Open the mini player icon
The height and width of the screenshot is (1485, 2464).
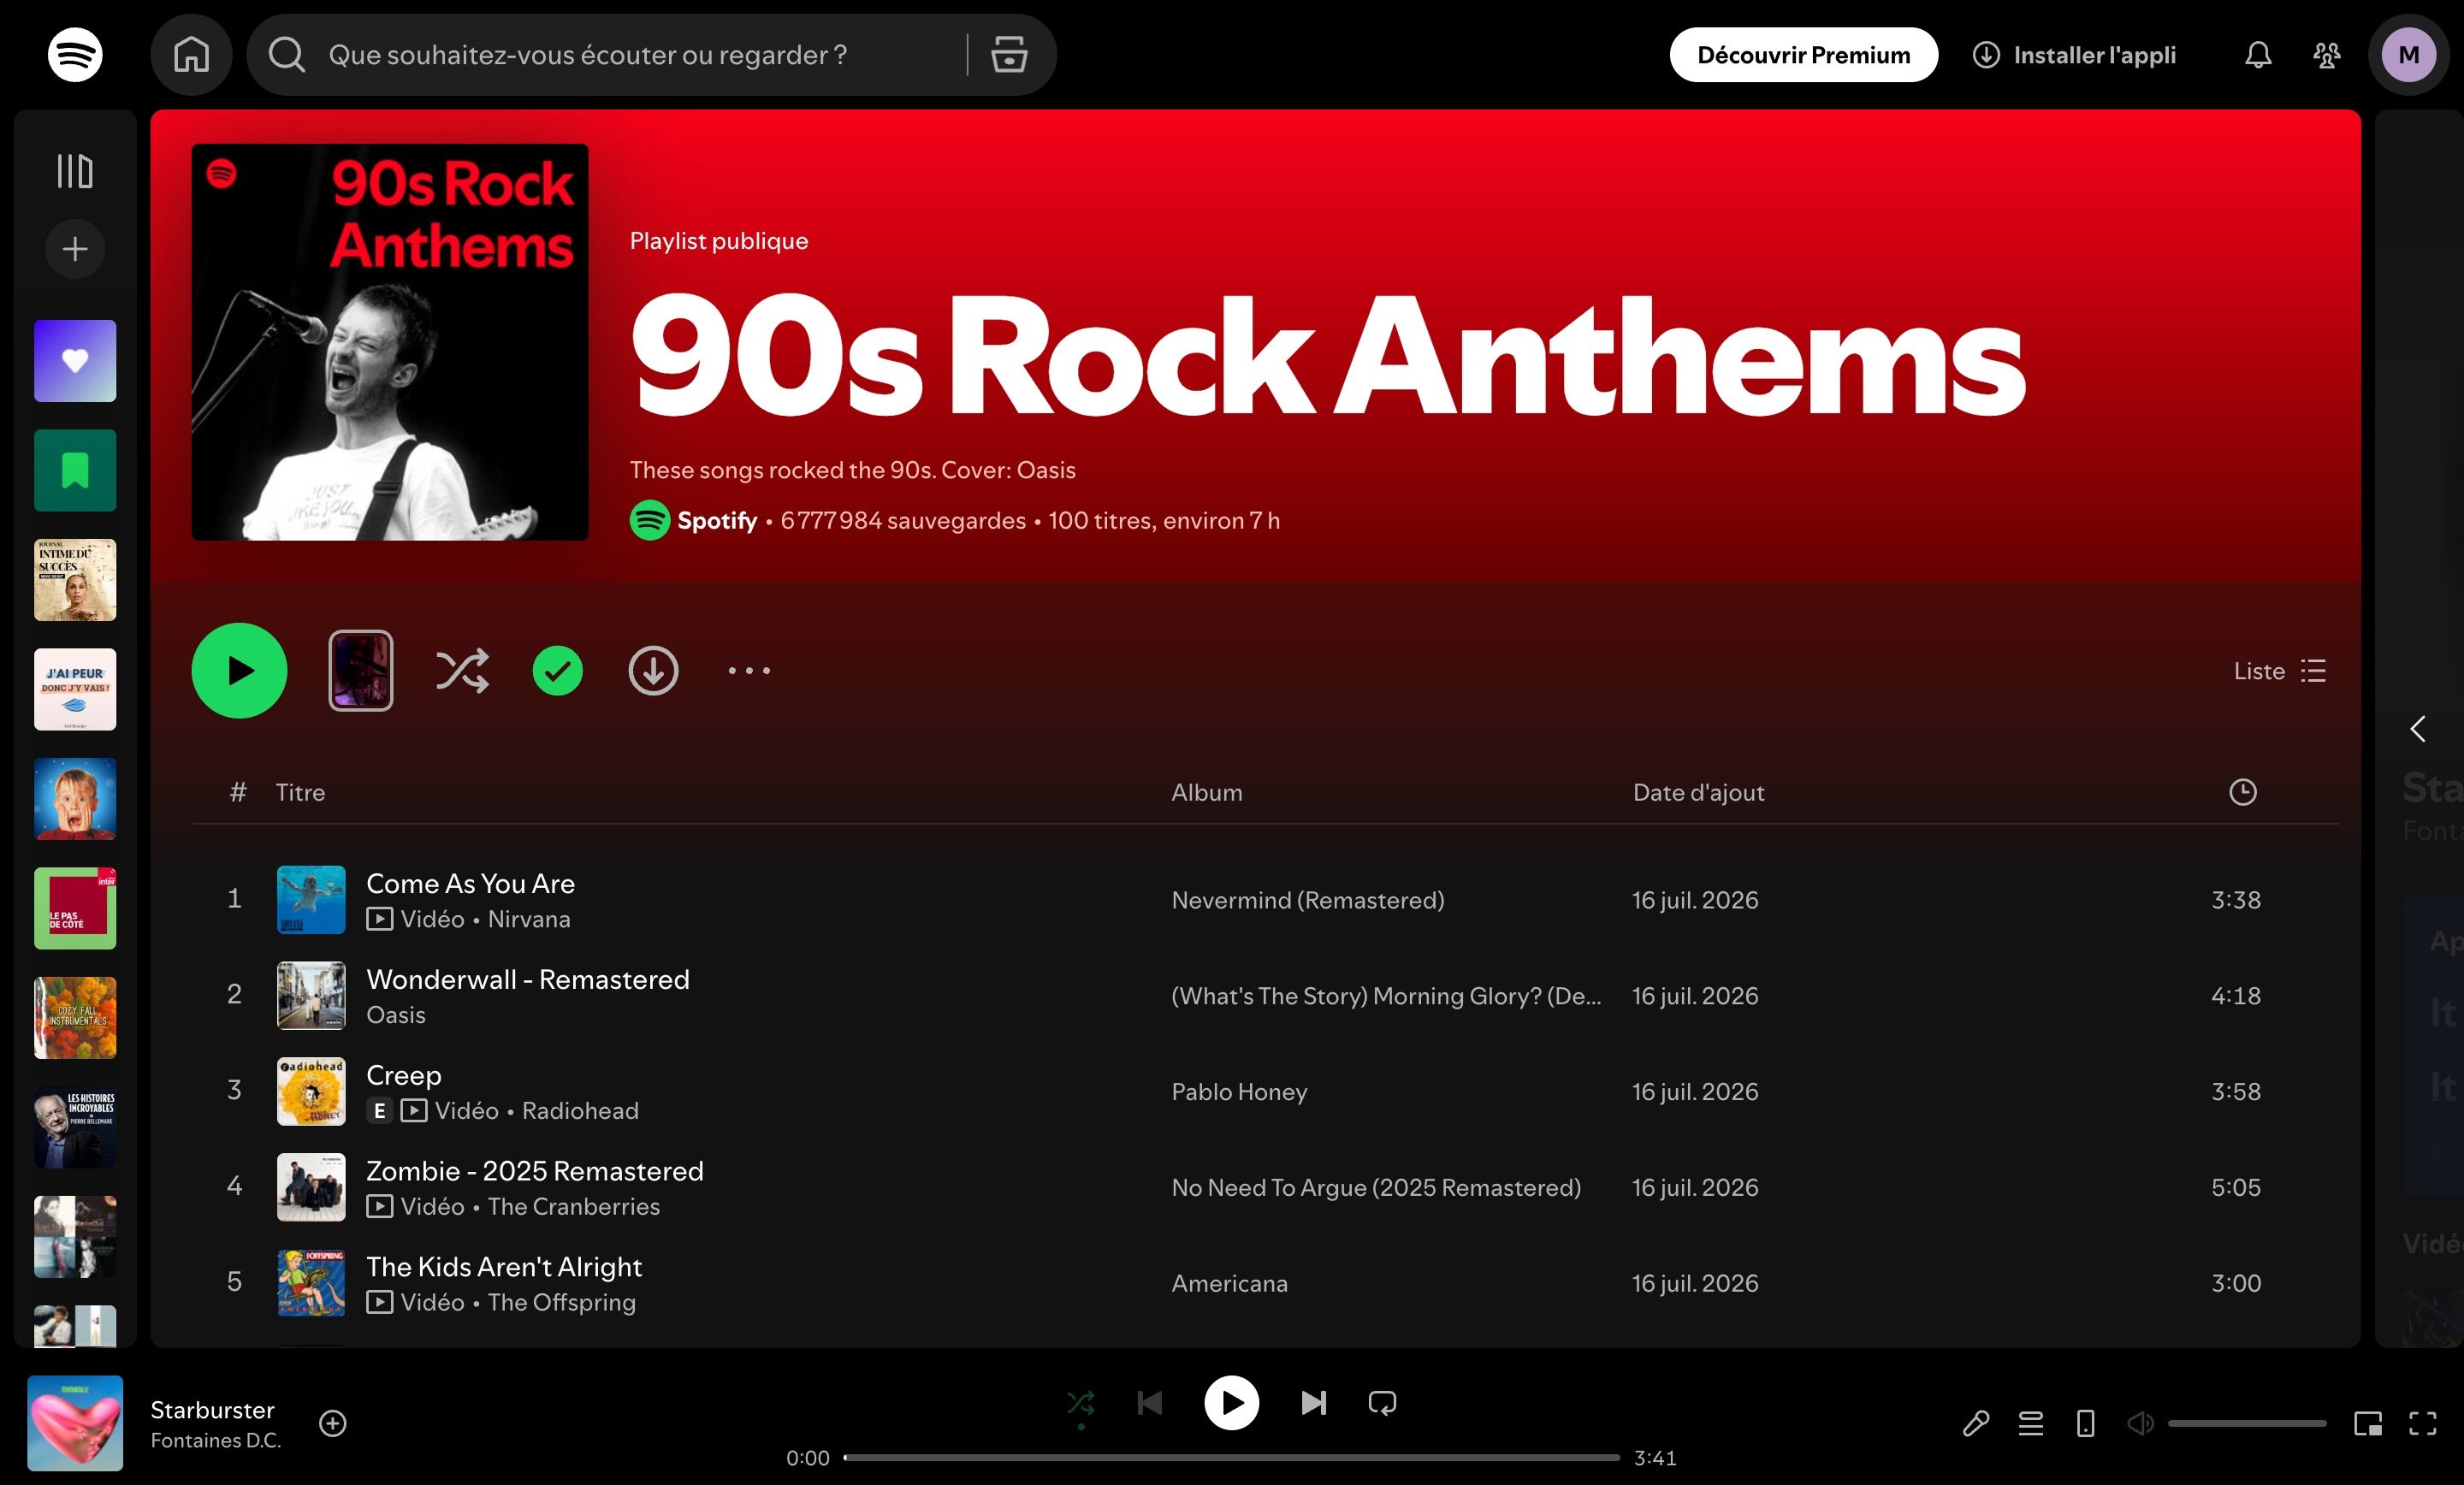coord(2368,1423)
